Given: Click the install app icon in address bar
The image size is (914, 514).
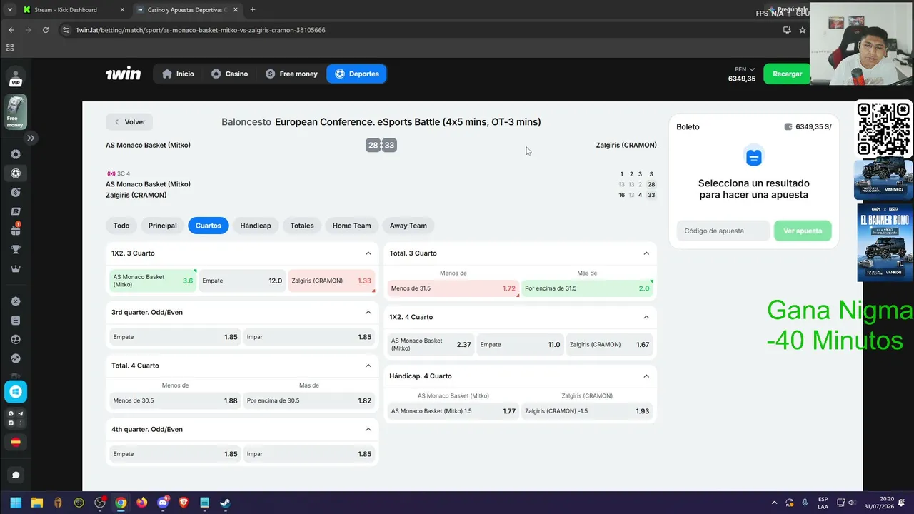Looking at the screenshot, I should click(x=787, y=30).
